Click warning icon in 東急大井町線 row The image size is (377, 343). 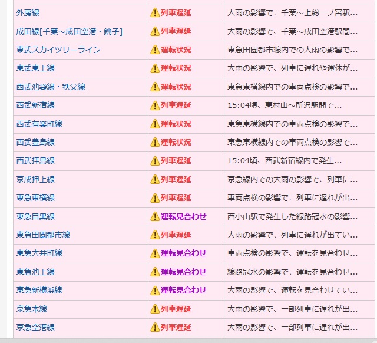tap(155, 253)
